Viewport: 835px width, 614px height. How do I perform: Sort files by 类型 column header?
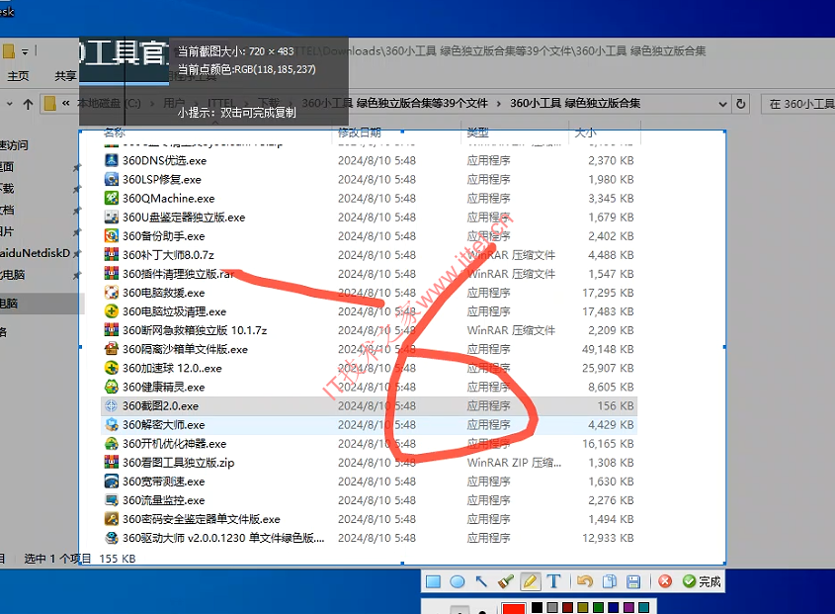coord(477,132)
